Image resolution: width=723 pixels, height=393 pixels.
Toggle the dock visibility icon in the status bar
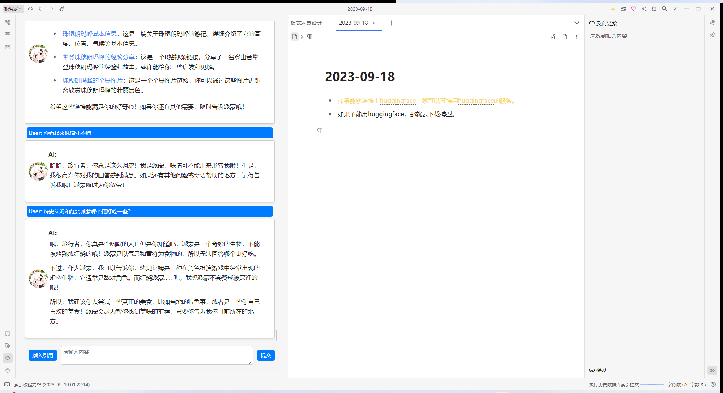pyautogui.click(x=7, y=384)
